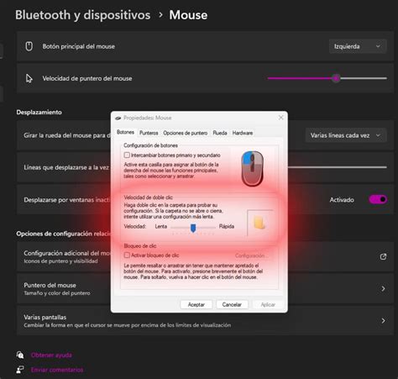The image size is (398, 379).
Task: Click the yellow test folder icon
Action: coord(259,223)
